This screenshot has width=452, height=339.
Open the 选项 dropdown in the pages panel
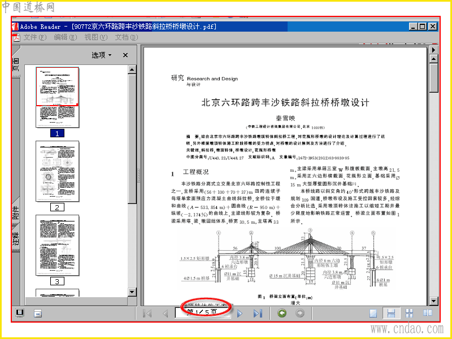102,55
